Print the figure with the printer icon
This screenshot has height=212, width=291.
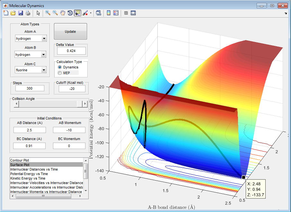(x=28, y=13)
